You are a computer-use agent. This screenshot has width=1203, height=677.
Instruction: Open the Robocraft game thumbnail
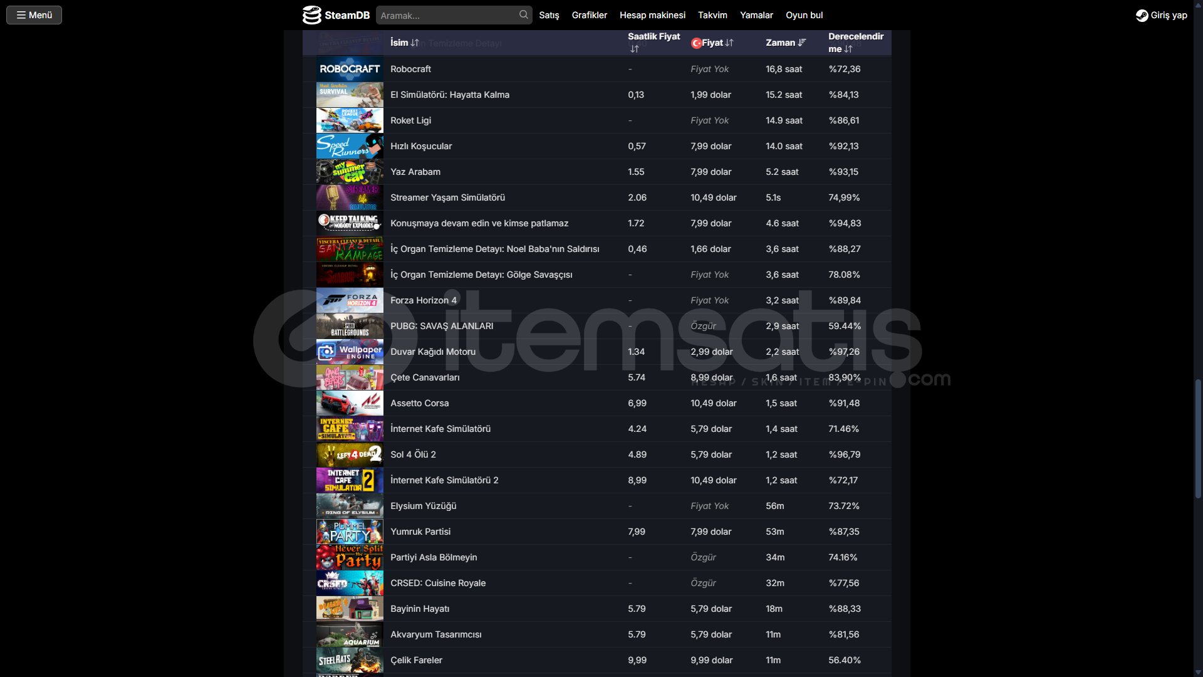tap(350, 69)
